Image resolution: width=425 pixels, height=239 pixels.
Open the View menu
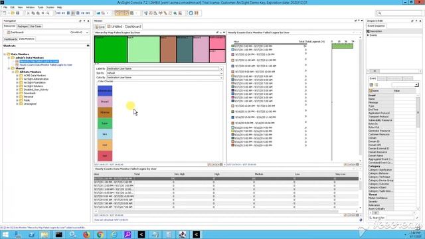tap(20, 7)
